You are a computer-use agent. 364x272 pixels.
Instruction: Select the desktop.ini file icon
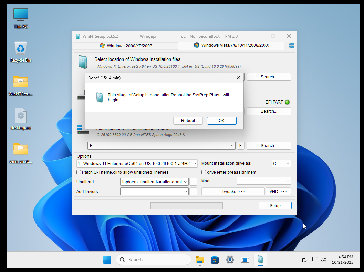point(21,119)
